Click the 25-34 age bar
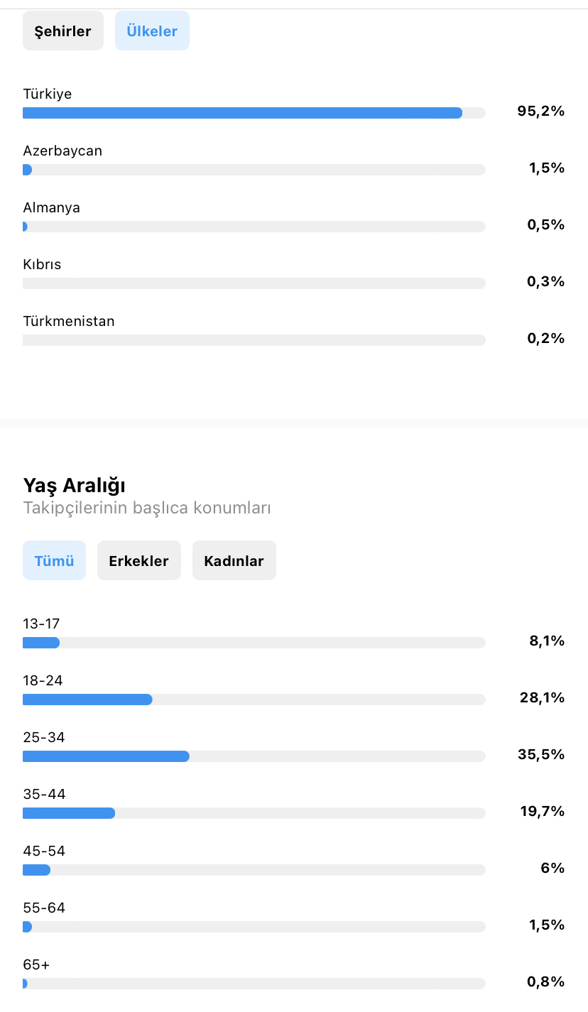This screenshot has height=1012, width=588. click(254, 756)
